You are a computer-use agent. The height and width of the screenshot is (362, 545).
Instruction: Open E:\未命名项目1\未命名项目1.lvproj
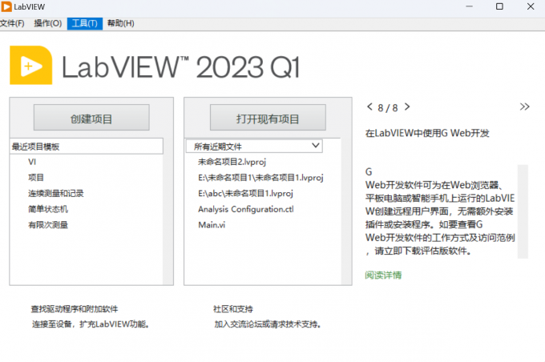click(x=260, y=178)
